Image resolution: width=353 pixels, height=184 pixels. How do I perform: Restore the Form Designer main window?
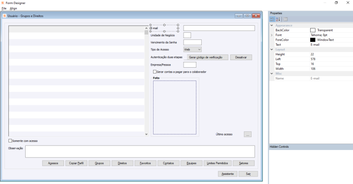coord(336,3)
